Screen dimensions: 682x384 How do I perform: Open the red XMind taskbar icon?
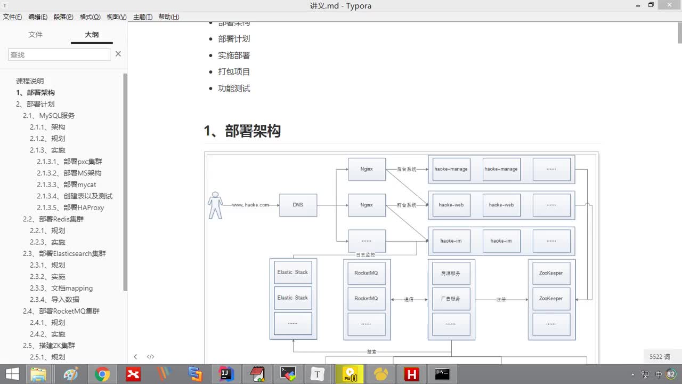click(133, 374)
